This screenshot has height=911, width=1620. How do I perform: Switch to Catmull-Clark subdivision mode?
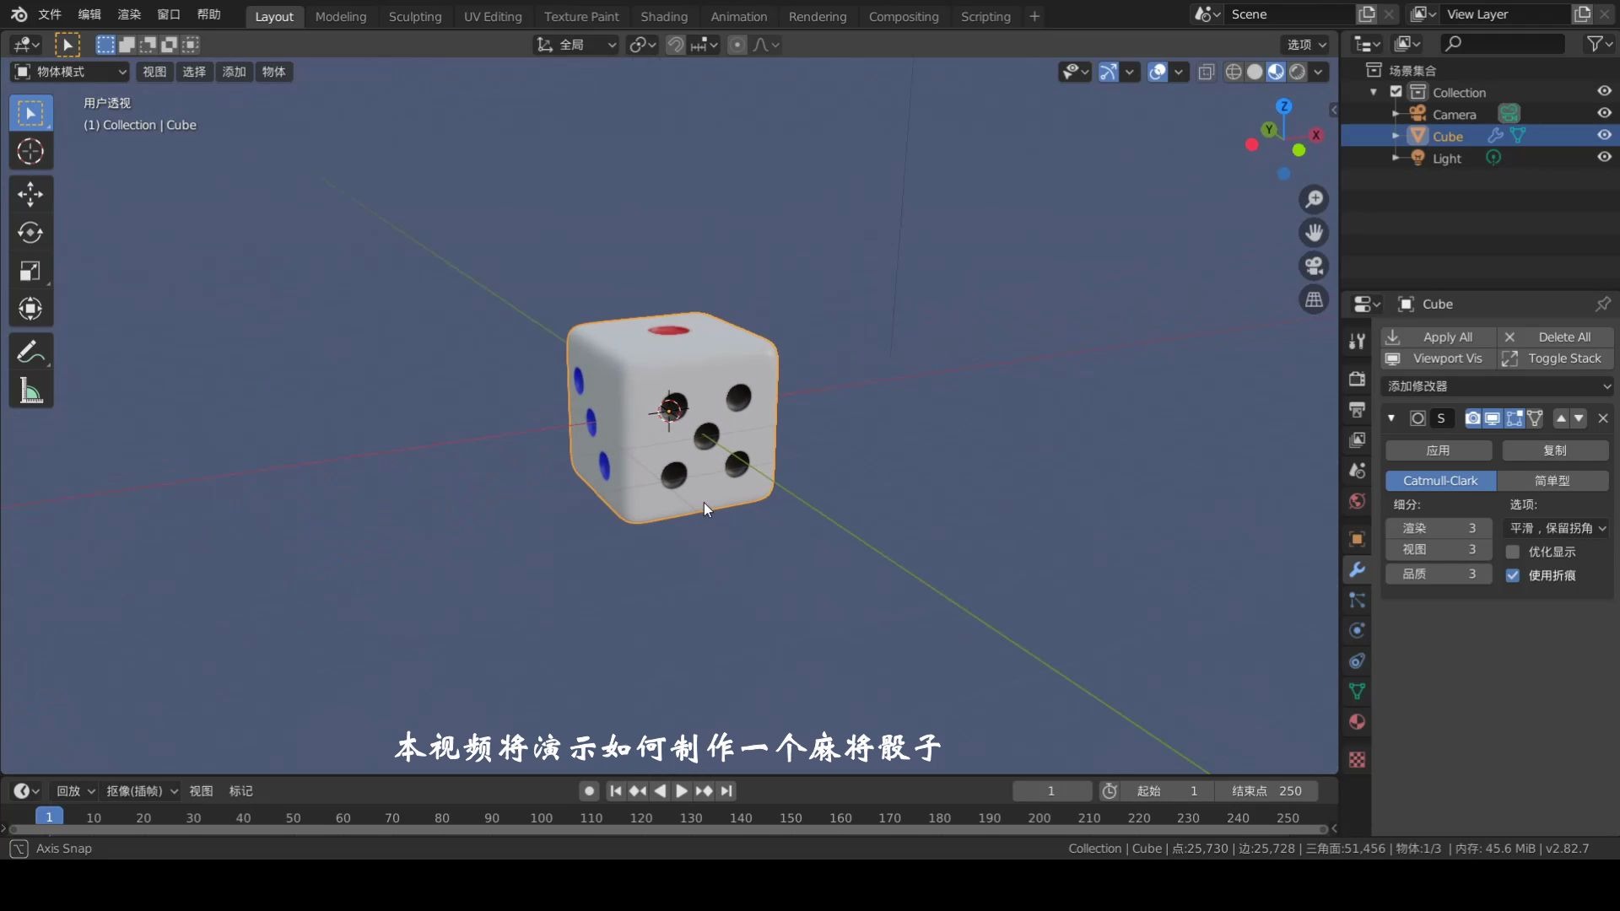1439,479
